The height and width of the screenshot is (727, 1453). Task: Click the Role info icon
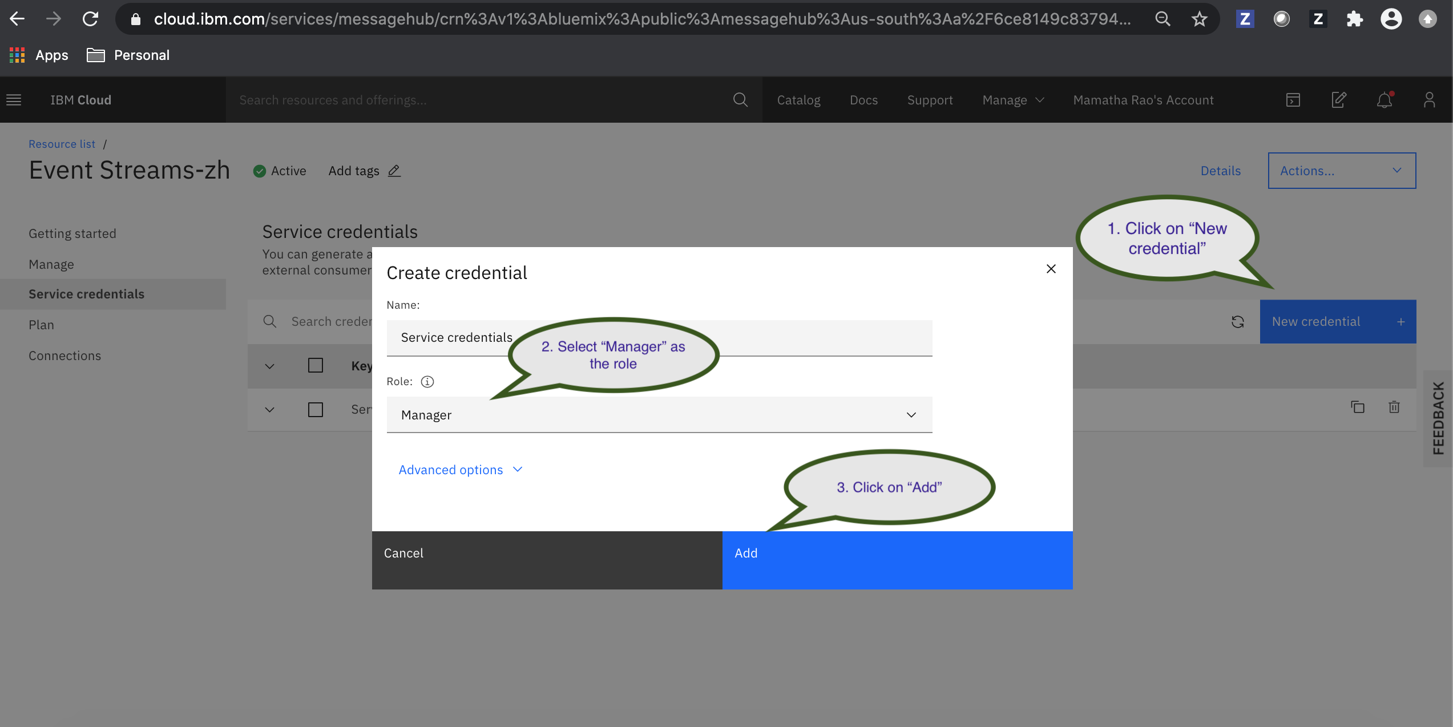pyautogui.click(x=427, y=382)
